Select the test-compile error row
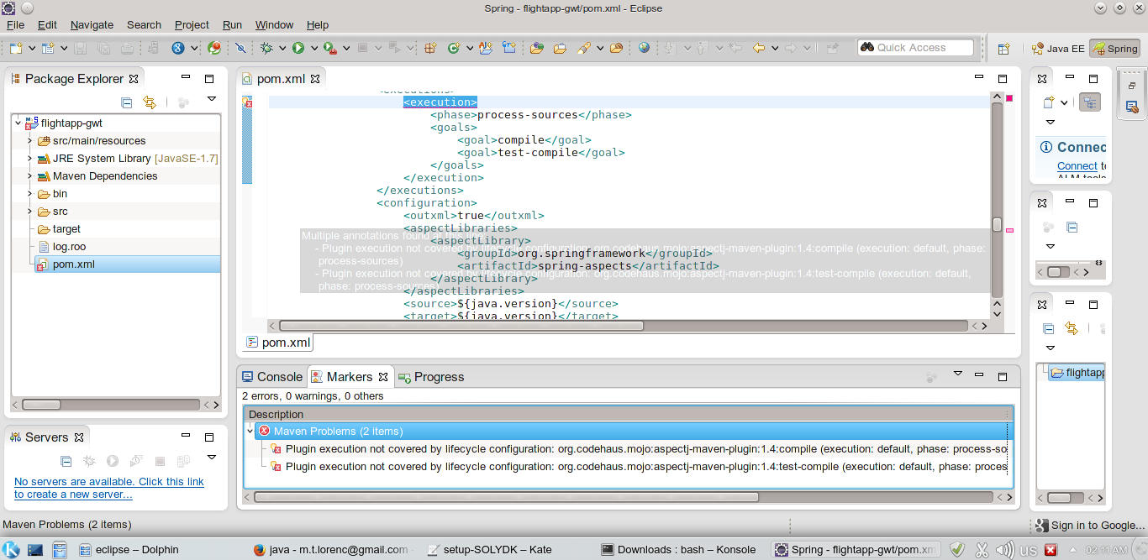This screenshot has width=1148, height=560. pos(639,466)
